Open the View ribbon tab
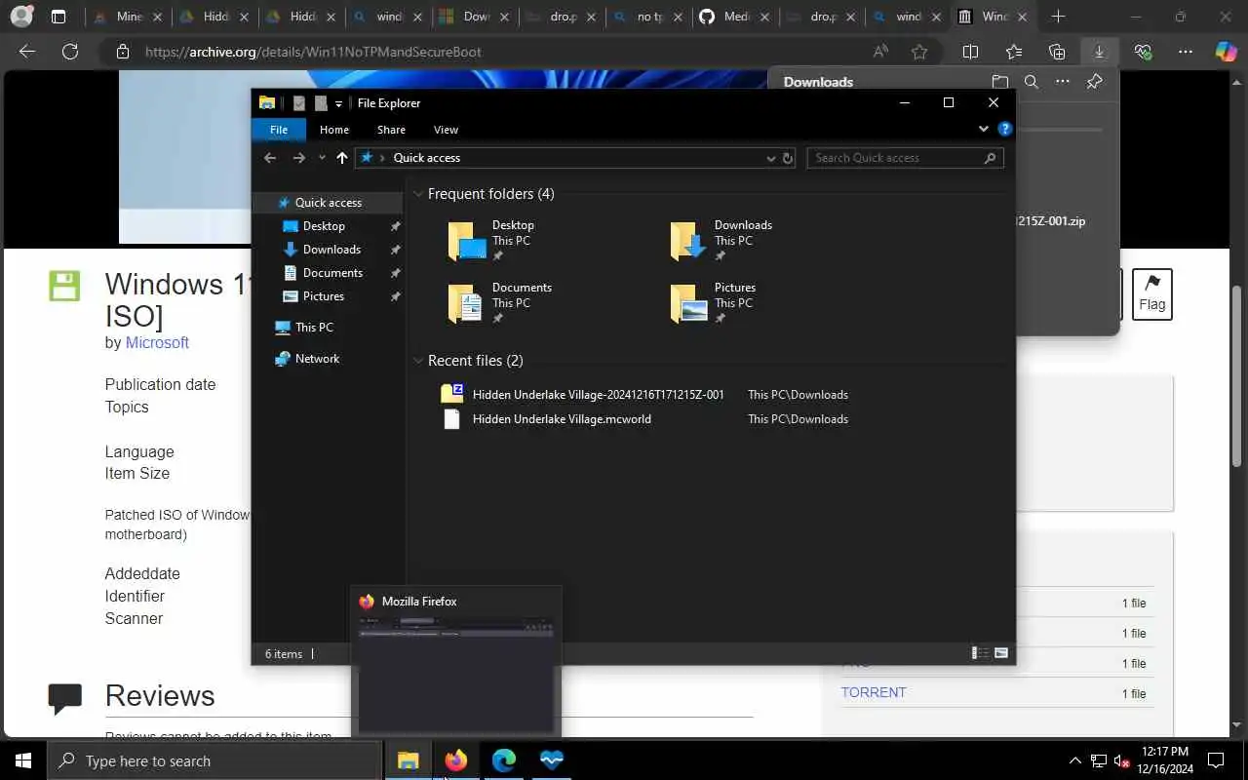Image resolution: width=1248 pixels, height=780 pixels. point(446,130)
